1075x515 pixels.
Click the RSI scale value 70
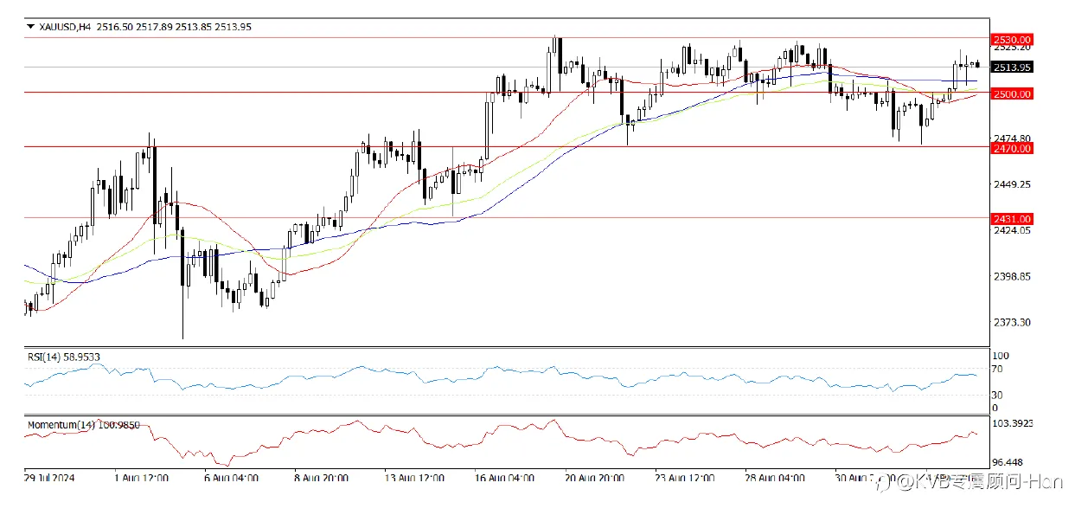[997, 370]
